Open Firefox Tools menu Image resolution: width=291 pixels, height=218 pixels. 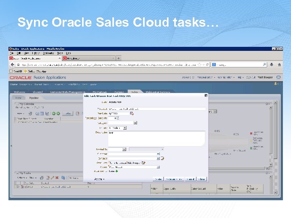click(60, 53)
